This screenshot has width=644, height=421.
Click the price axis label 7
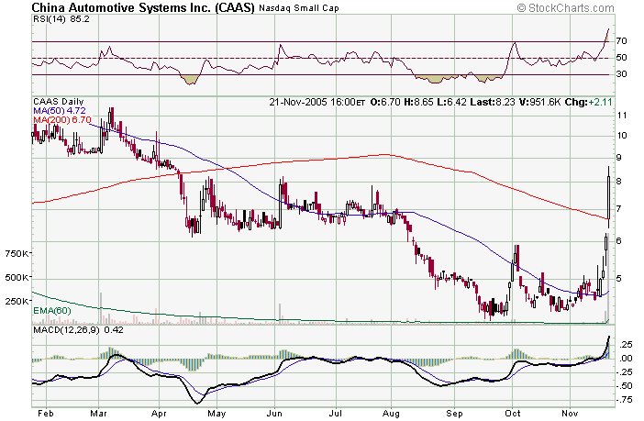point(619,208)
